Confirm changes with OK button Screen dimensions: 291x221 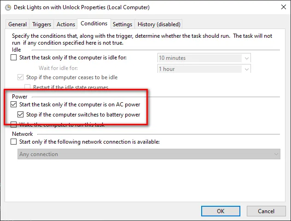(221, 211)
